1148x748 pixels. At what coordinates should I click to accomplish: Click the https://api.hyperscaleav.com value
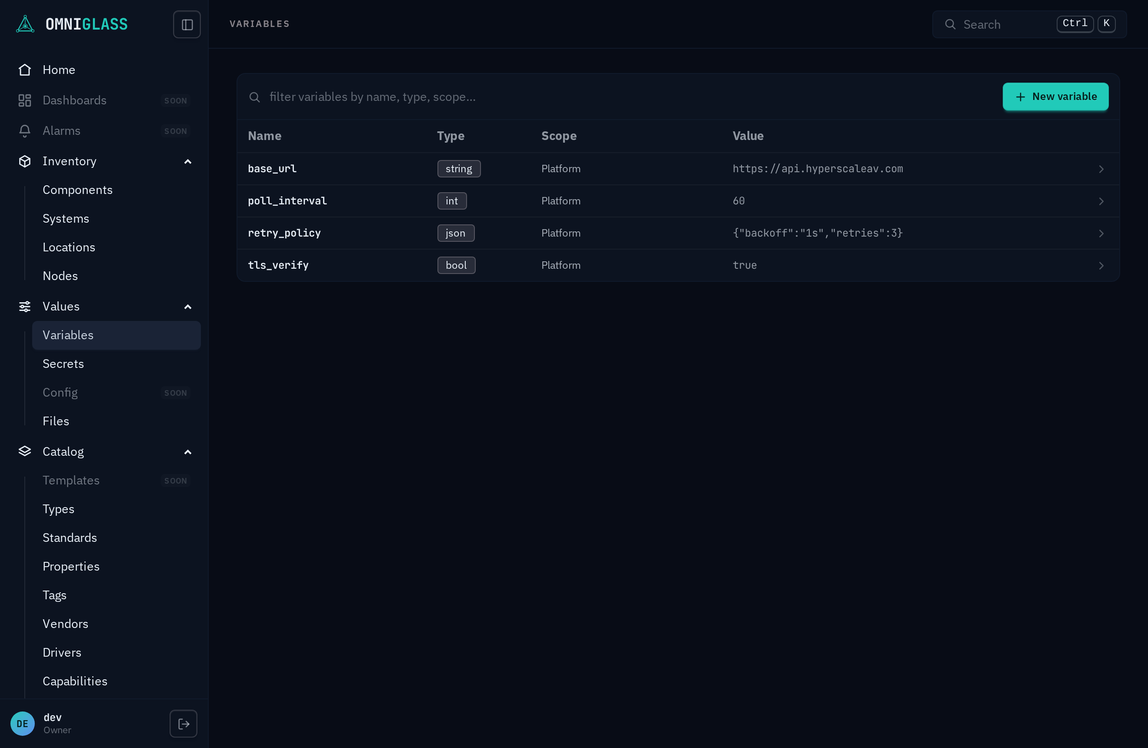pos(818,169)
